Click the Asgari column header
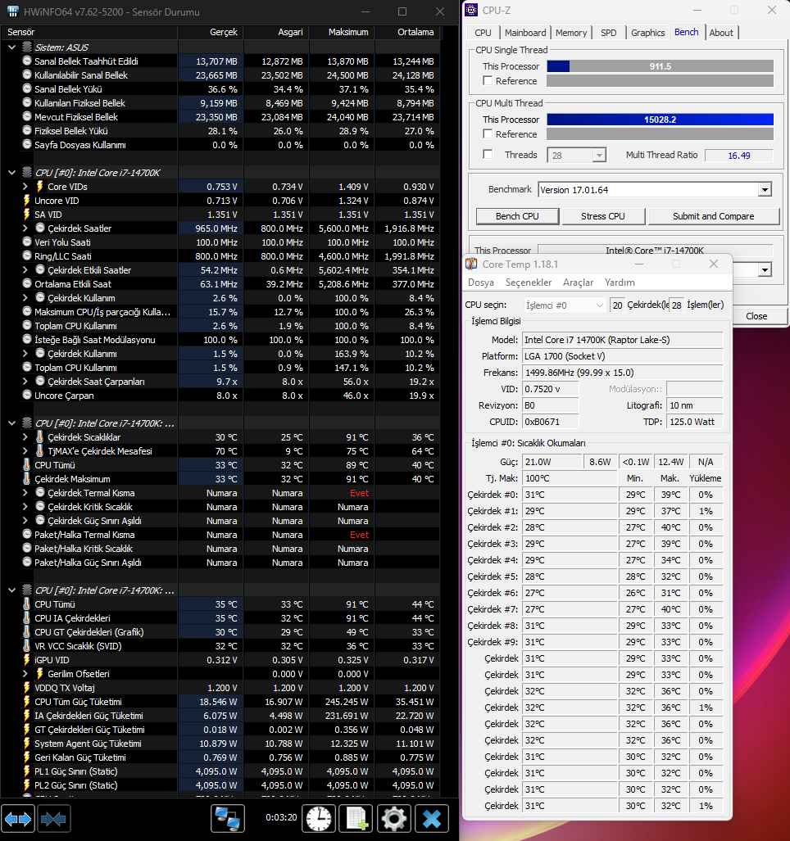Viewport: 790px width, 841px height. click(x=276, y=32)
